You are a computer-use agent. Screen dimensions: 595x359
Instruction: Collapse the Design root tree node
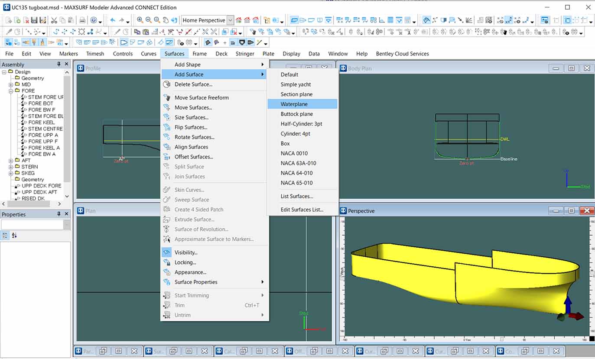[4, 72]
